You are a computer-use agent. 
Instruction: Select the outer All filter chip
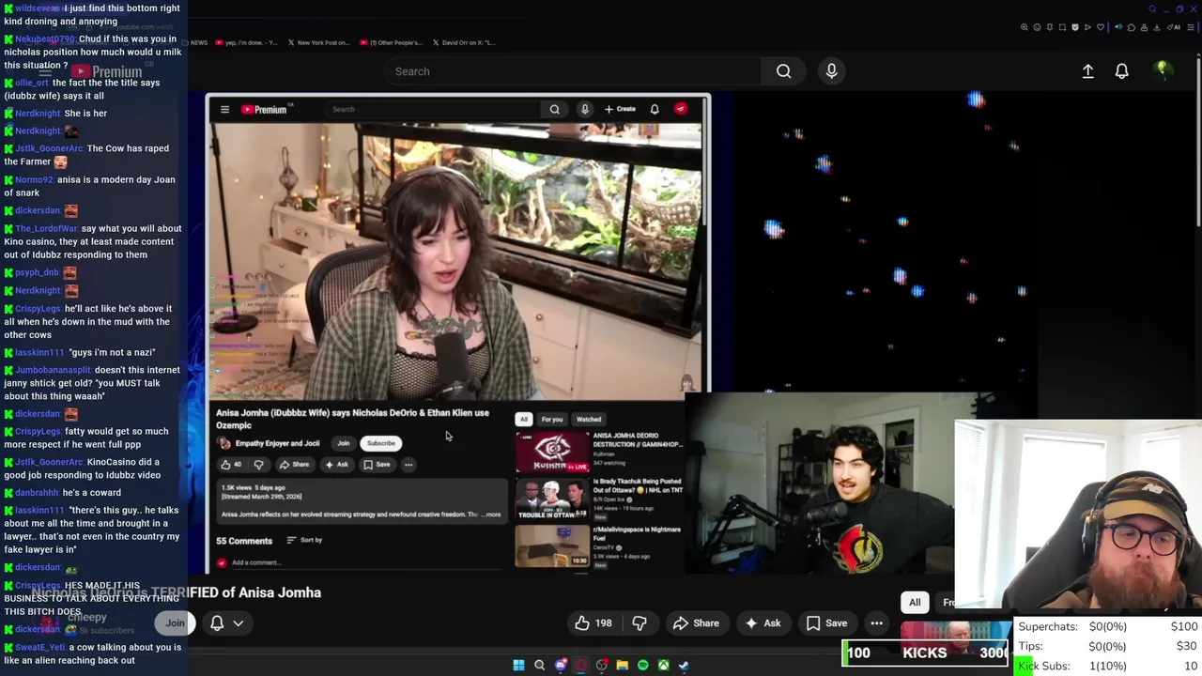[915, 603]
